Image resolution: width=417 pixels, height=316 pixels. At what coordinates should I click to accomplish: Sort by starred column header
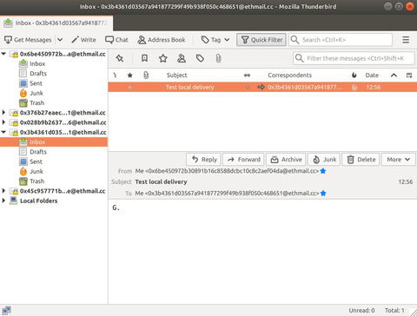pos(129,76)
